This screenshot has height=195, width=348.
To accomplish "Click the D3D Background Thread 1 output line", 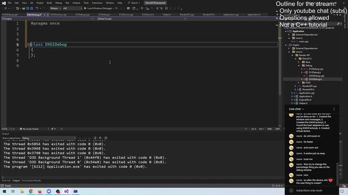I will pyautogui.click(x=85, y=158).
